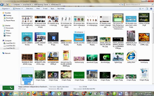Click Burn in the toolbar
The image size is (154, 96).
pos(52,9)
